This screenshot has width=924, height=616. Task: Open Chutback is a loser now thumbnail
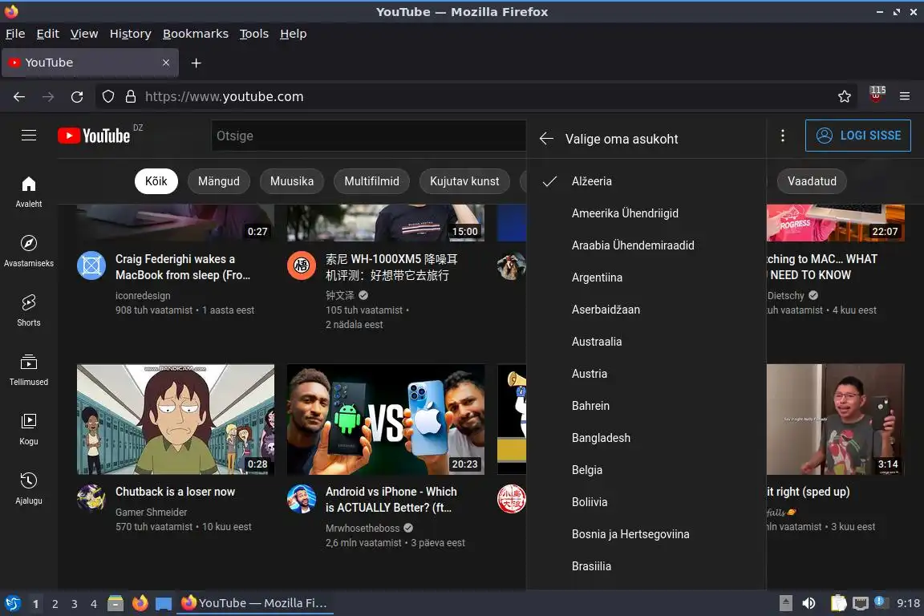pyautogui.click(x=176, y=419)
